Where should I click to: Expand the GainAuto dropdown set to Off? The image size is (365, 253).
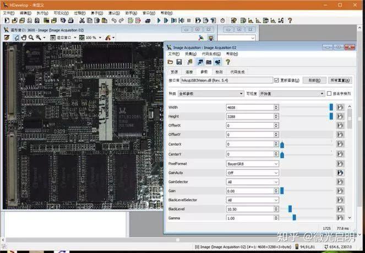(x=252, y=173)
